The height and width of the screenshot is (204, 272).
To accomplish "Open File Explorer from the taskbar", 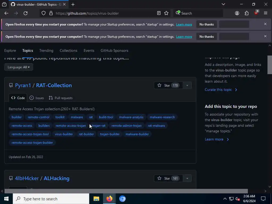I will tap(96, 199).
